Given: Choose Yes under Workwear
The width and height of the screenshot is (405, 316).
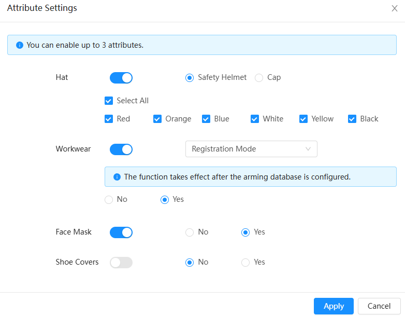Looking at the screenshot, I should [x=165, y=200].
